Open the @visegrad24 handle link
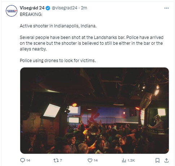Screen dimensions: 175x166 click(64, 8)
